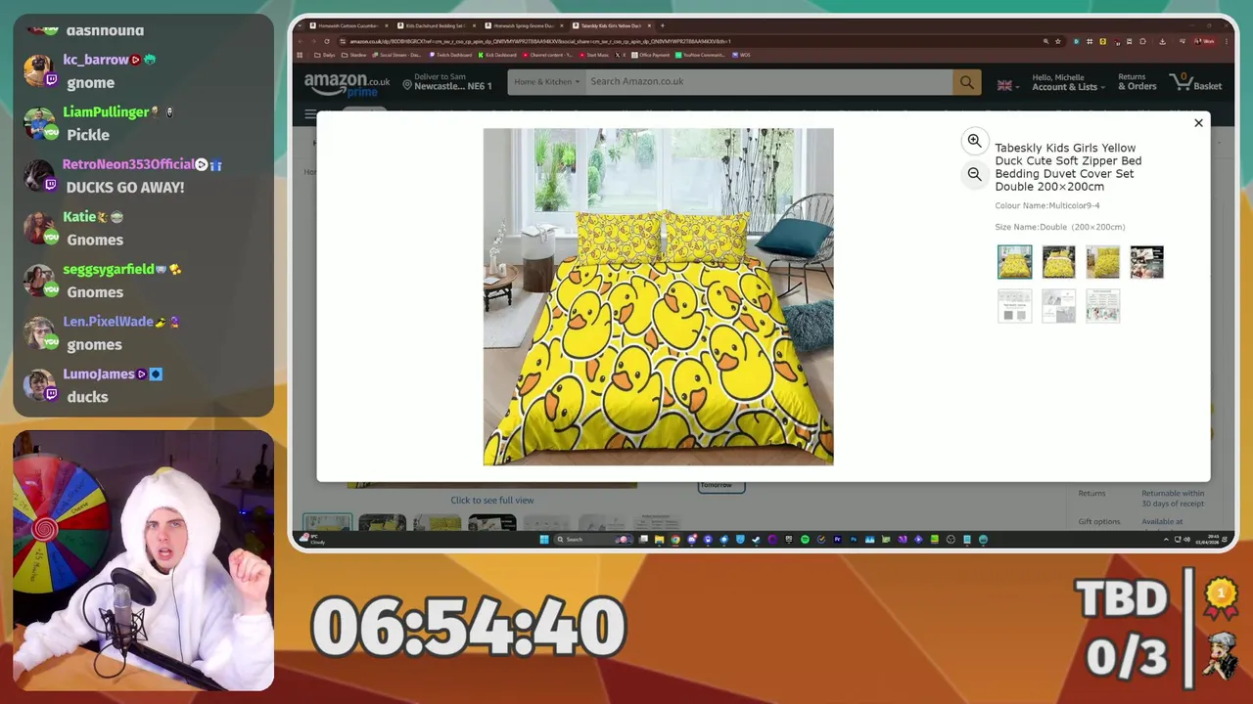Screen dimensions: 1253x704
Task: Open the Office Payment bookmark
Action: tap(651, 55)
